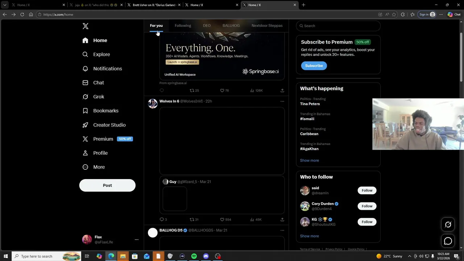This screenshot has width=464, height=261.
Task: Follow the user said @dreamin
Action: pos(367,190)
